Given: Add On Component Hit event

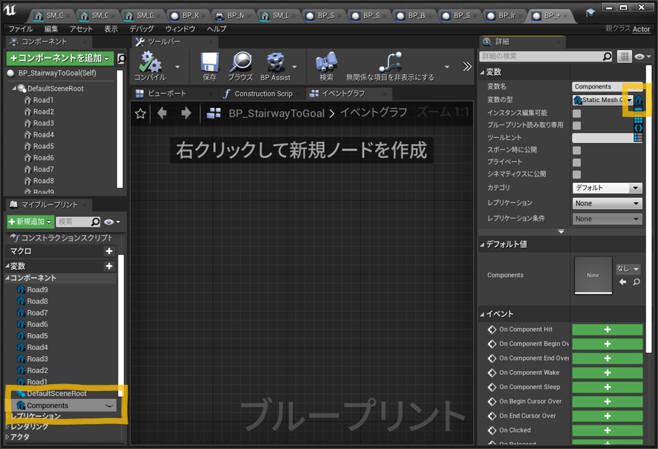Looking at the screenshot, I should click(x=608, y=330).
